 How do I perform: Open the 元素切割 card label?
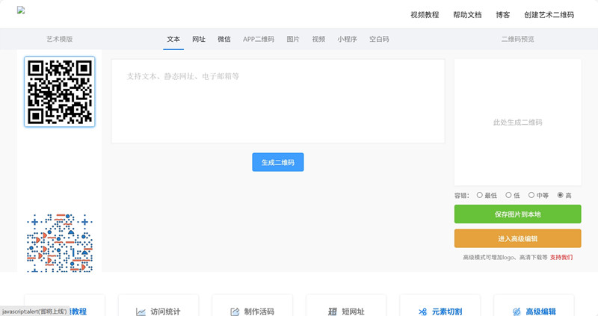coord(446,312)
